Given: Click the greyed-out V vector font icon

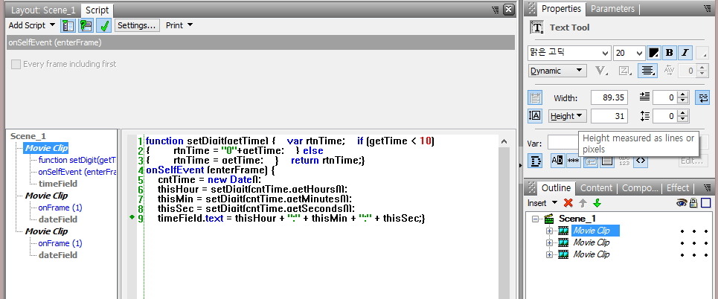Looking at the screenshot, I should 601,71.
